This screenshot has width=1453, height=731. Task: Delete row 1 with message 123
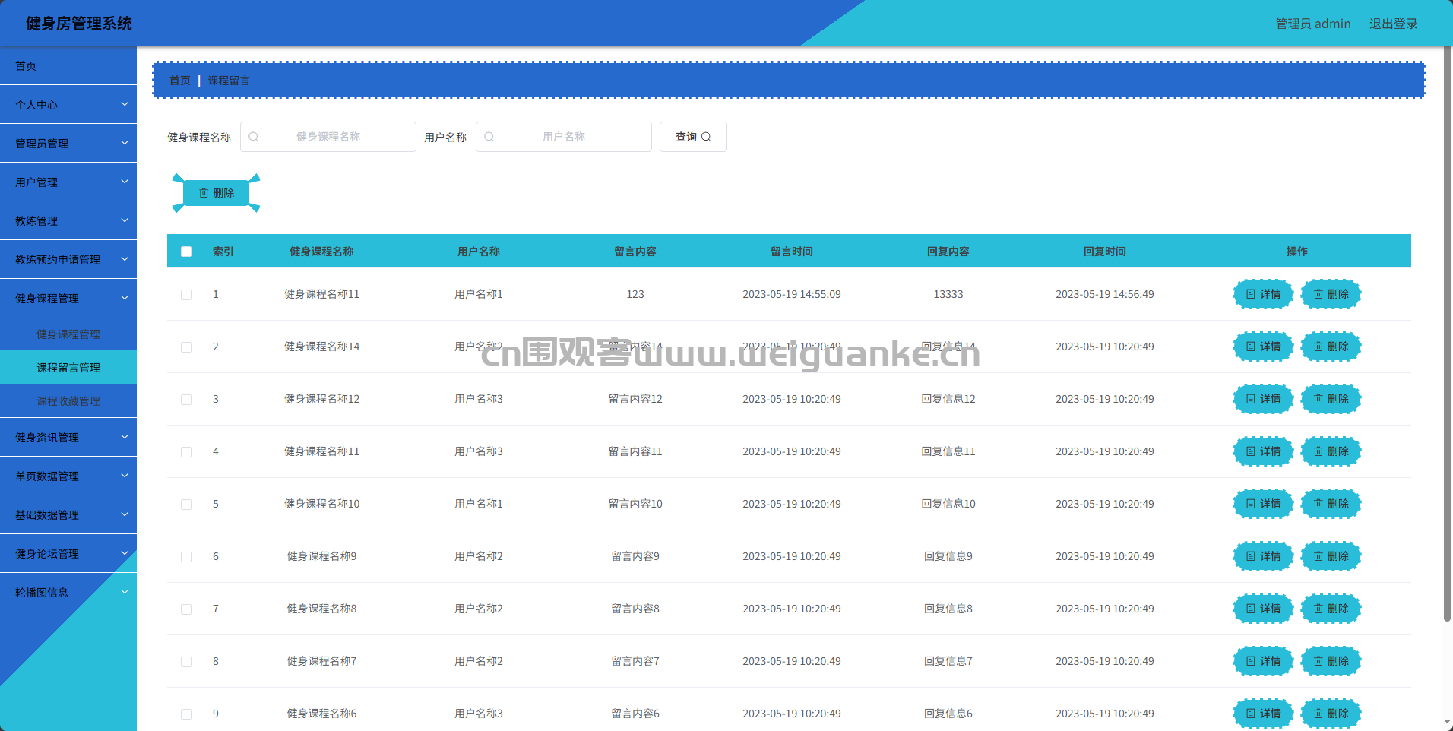coord(1331,294)
